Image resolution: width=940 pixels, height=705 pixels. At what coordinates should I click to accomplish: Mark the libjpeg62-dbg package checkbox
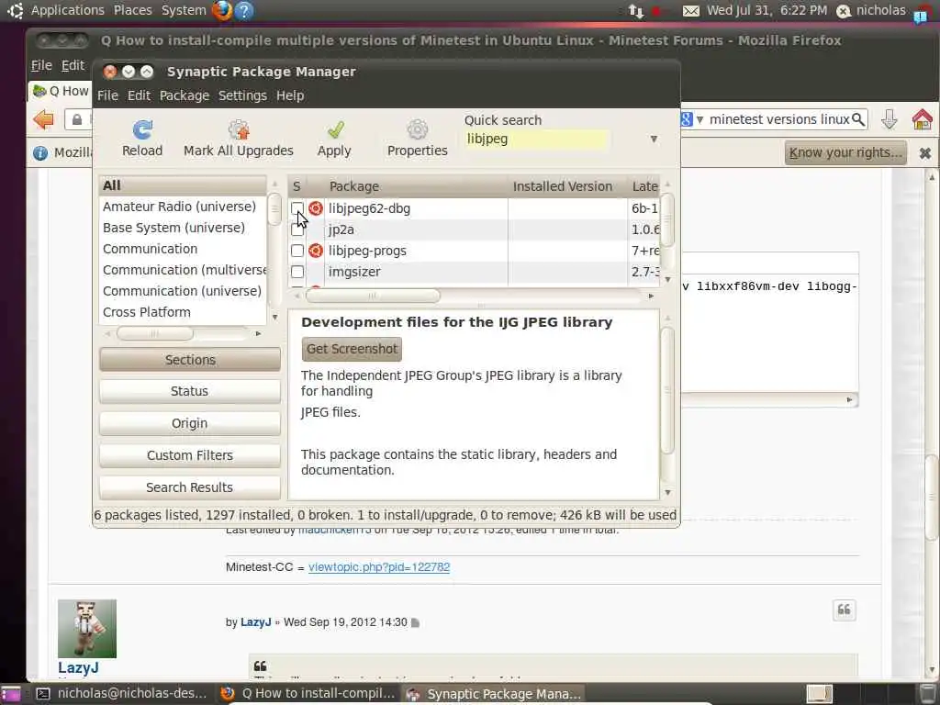point(297,208)
